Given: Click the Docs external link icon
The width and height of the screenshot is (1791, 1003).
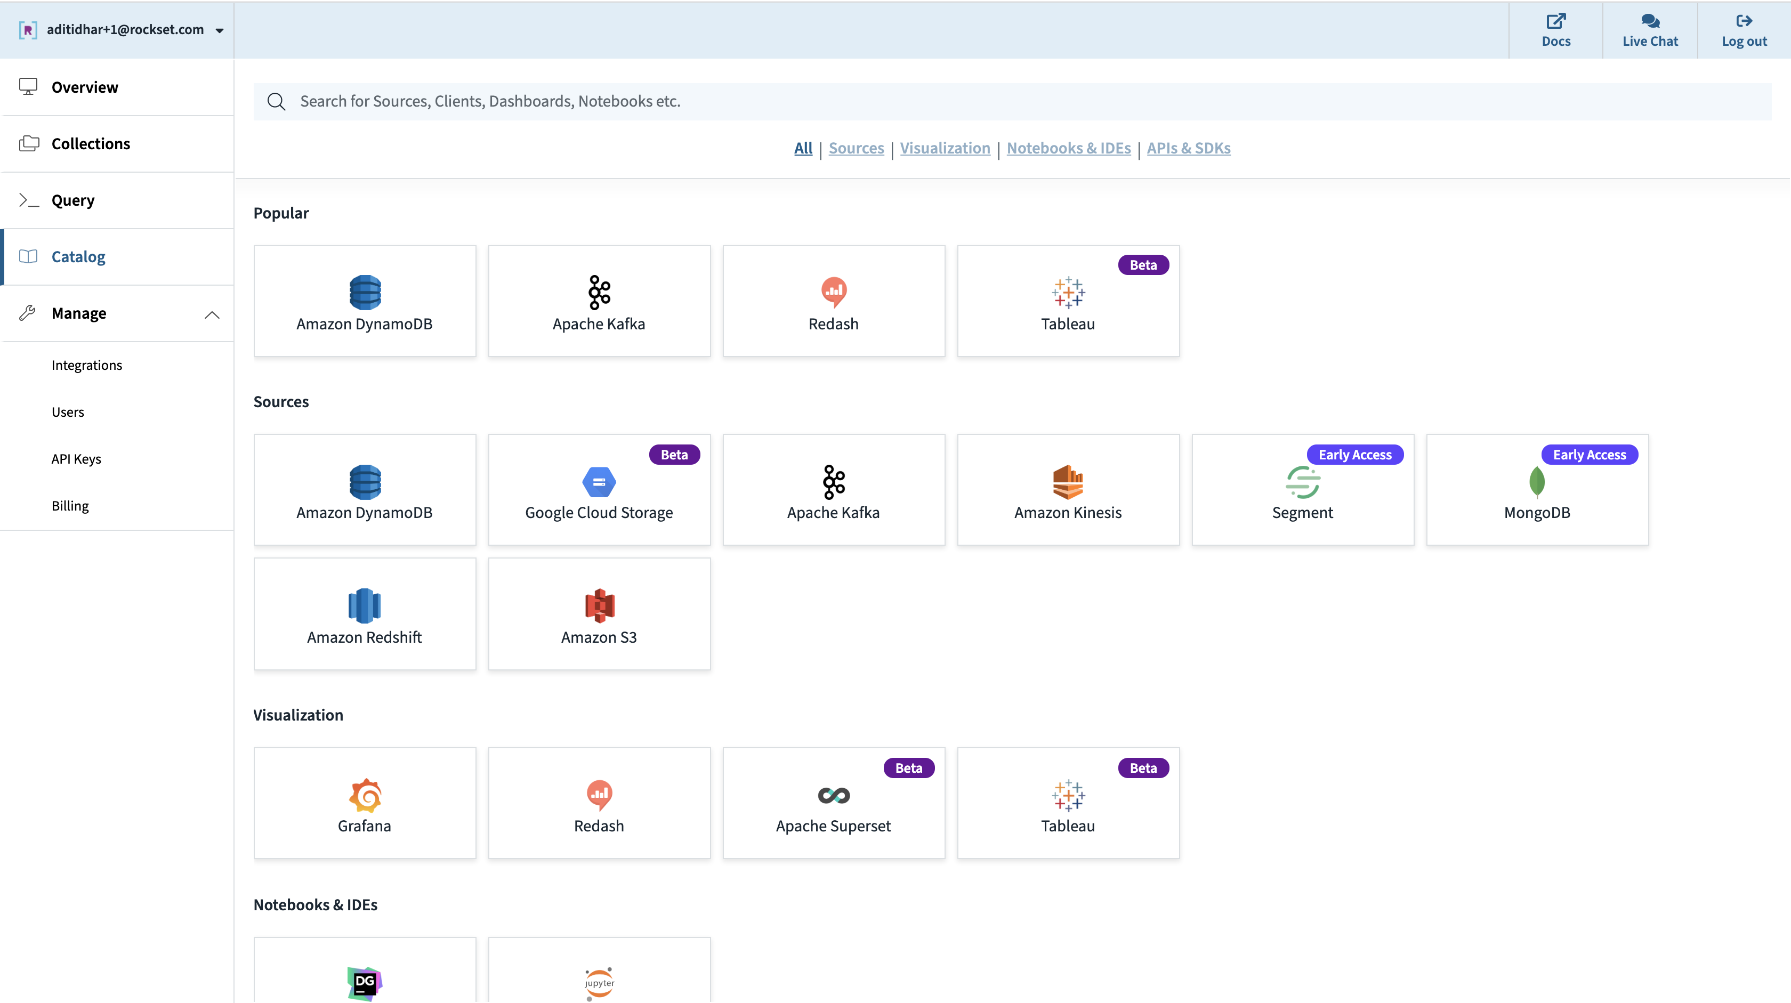Looking at the screenshot, I should click(1555, 21).
